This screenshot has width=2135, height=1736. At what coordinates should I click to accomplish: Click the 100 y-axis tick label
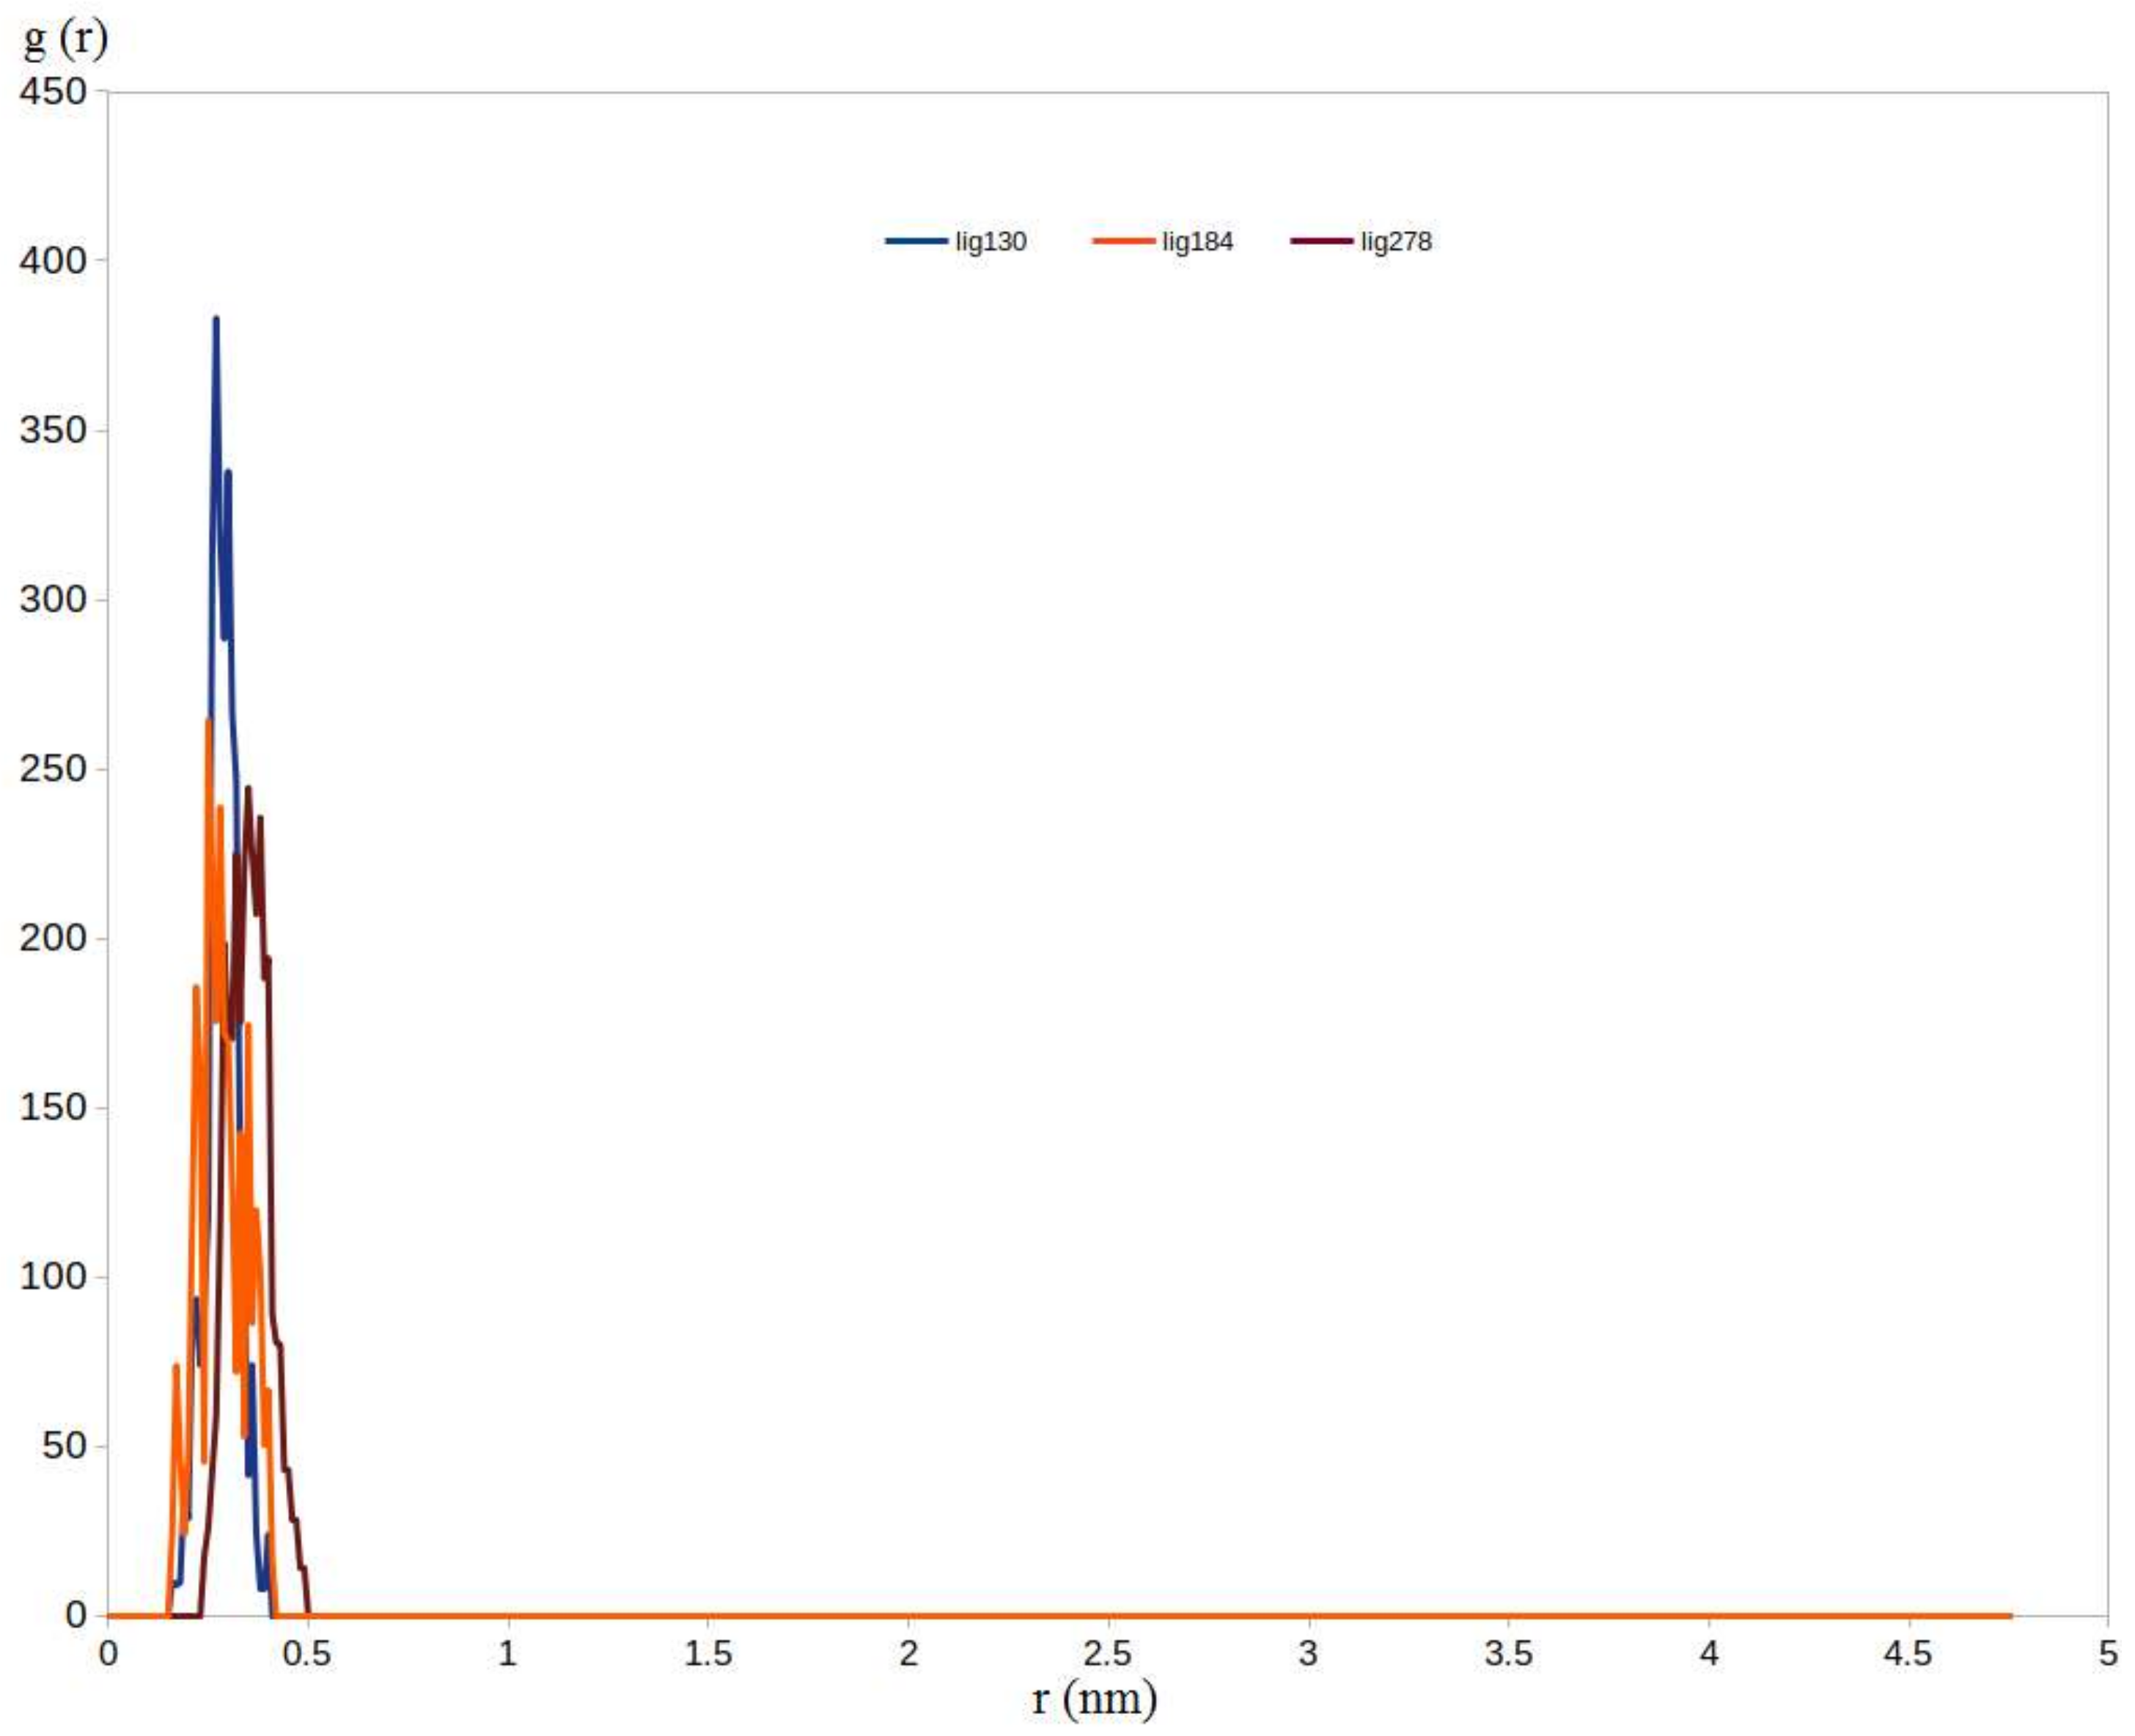pos(53,1277)
